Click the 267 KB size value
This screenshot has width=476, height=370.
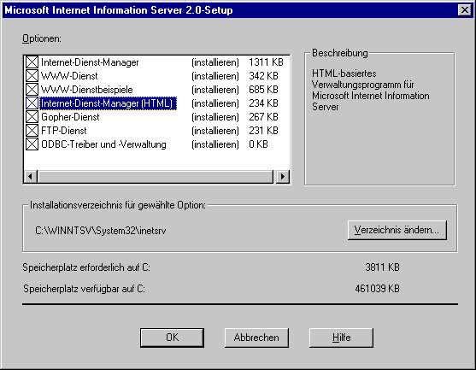(x=263, y=117)
